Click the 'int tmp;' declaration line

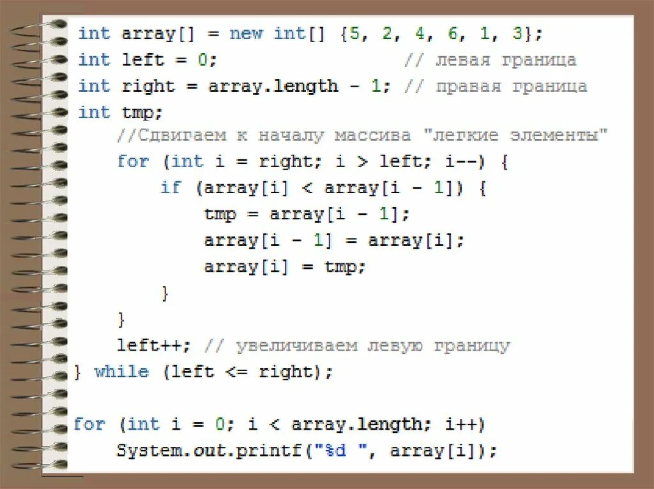click(120, 113)
